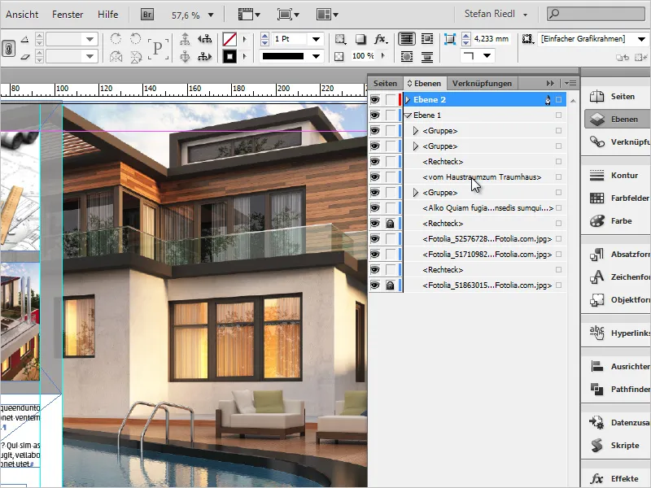Toggle the constrain proportions chain icon

[x=9, y=48]
